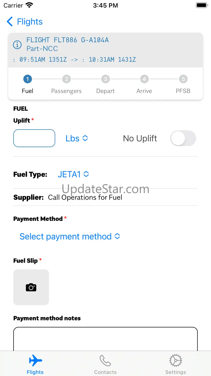Open the Settings gear icon
The height and width of the screenshot is (376, 211).
click(x=176, y=361)
